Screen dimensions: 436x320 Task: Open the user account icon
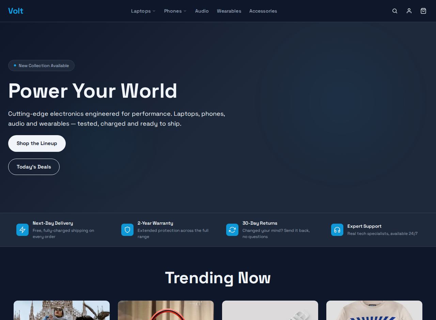click(x=409, y=11)
